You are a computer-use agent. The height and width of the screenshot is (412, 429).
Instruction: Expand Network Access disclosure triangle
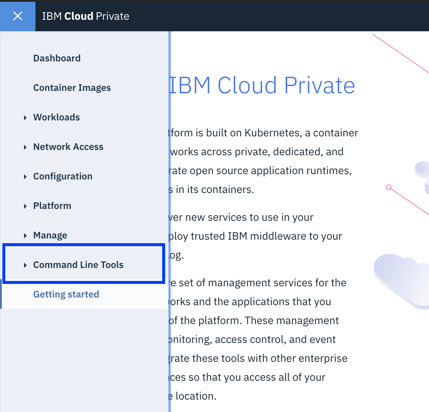(25, 147)
